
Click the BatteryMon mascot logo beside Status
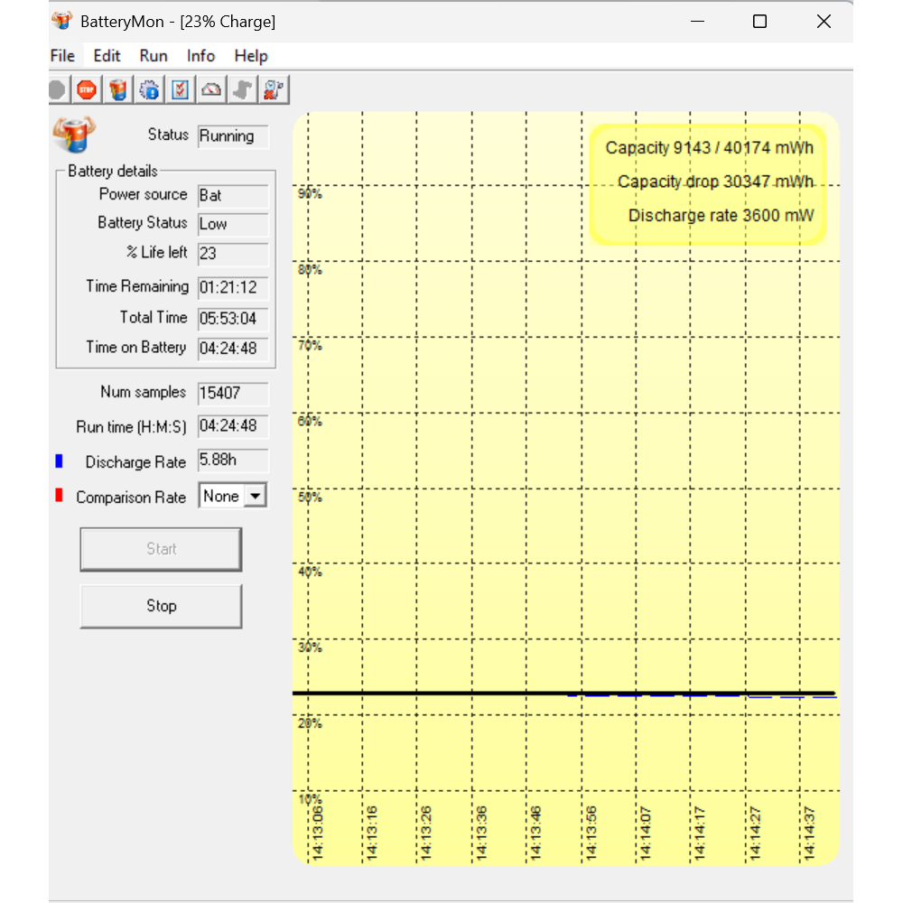pyautogui.click(x=74, y=135)
